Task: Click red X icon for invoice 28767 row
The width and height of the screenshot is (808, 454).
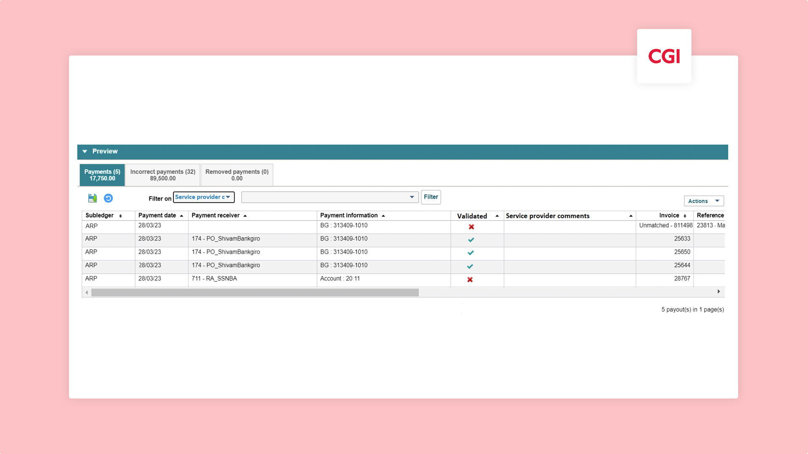Action: coord(470,280)
